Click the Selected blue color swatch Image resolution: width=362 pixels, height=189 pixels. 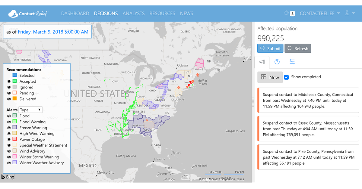pos(14,75)
